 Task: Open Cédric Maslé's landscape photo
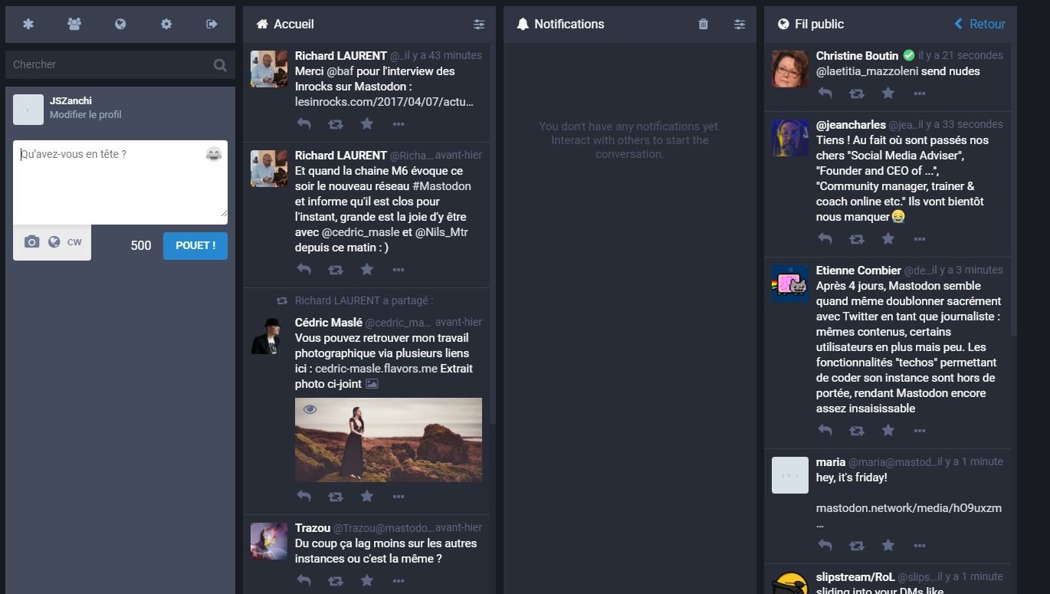(x=389, y=440)
